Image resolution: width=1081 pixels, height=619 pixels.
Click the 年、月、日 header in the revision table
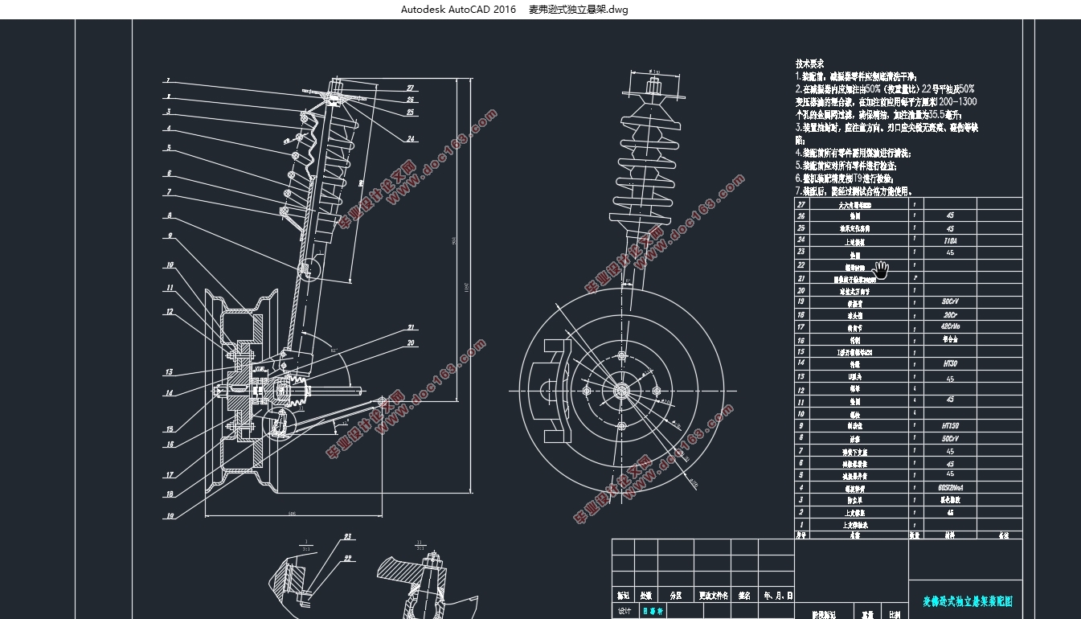pyautogui.click(x=778, y=596)
